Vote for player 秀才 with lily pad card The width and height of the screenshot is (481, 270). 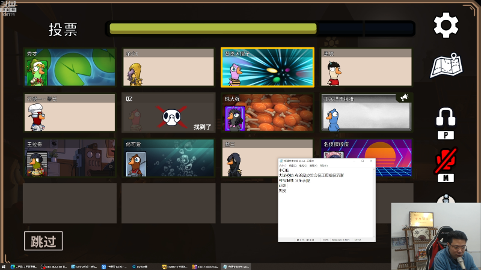click(70, 67)
